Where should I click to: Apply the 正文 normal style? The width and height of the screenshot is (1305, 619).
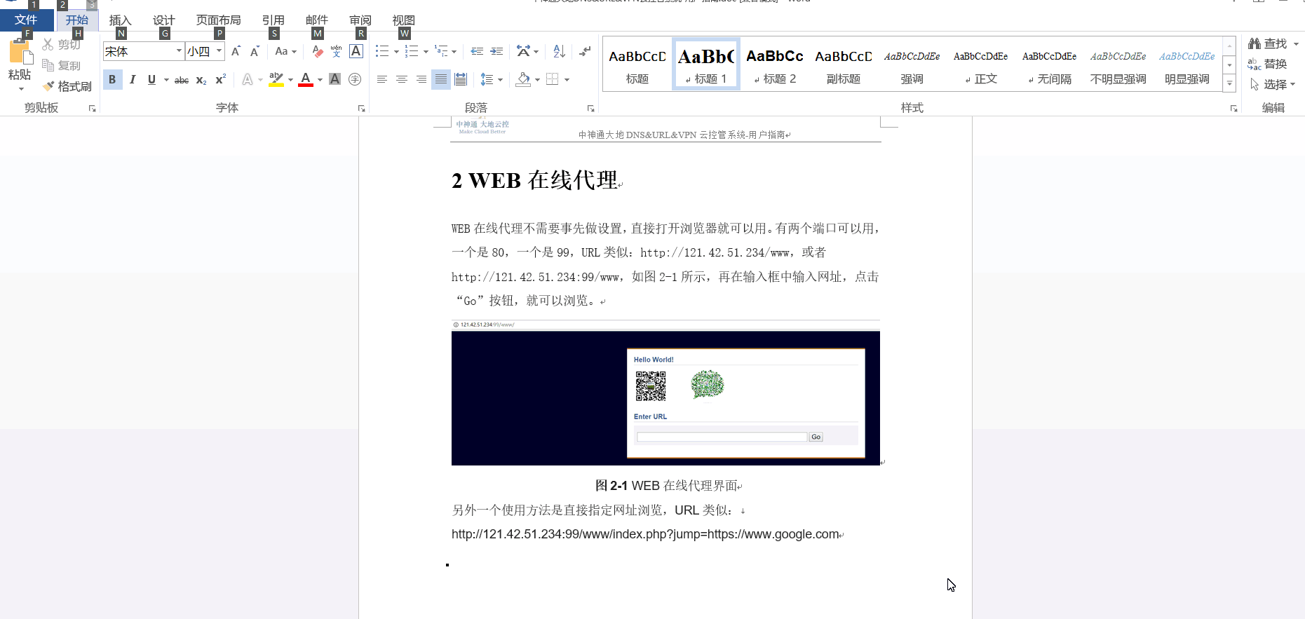(981, 64)
